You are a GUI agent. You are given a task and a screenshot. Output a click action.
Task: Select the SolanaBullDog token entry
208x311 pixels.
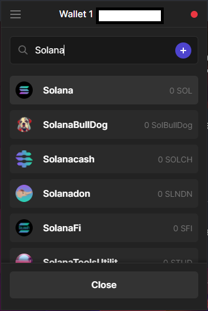pos(104,125)
